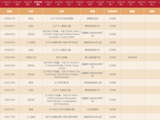This screenshot has height=120, width=160.
Task: Click 羽毛球 sport in the 09:20 row
Action: [x=31, y=34]
